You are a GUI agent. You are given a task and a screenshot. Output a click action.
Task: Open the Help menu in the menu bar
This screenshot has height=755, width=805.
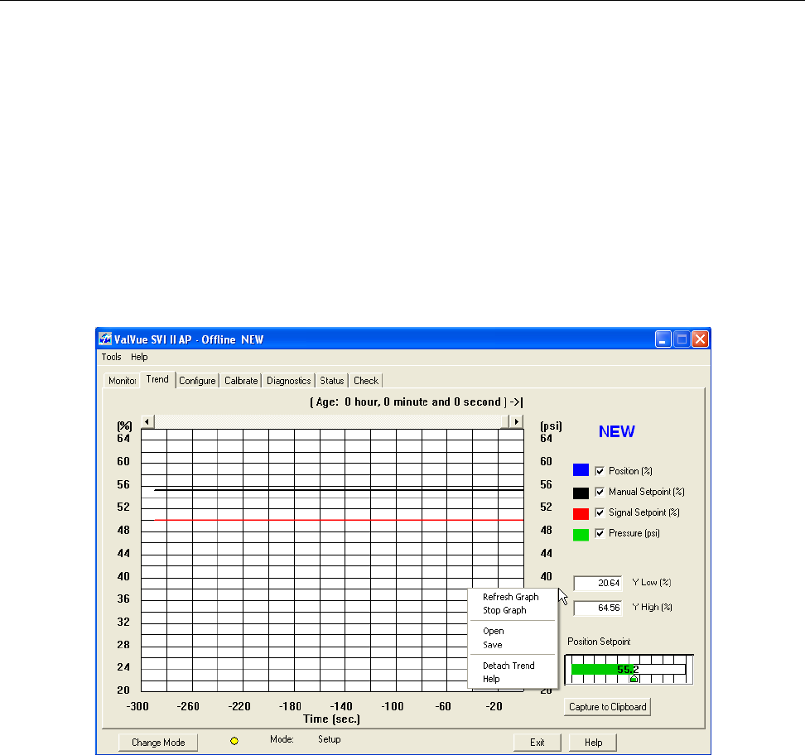click(x=139, y=357)
